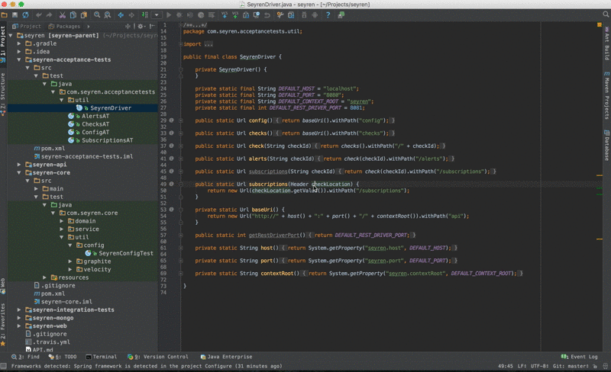Cut selection with the scissors icon
This screenshot has height=372, width=611.
[63, 14]
